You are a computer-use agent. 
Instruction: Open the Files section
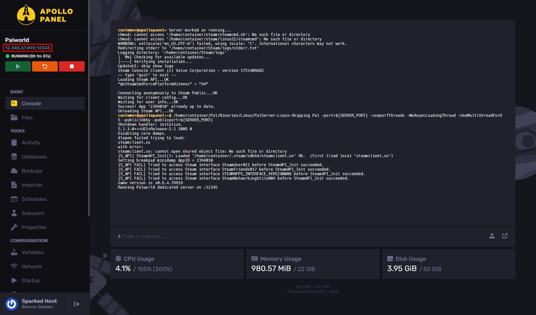tap(45, 117)
